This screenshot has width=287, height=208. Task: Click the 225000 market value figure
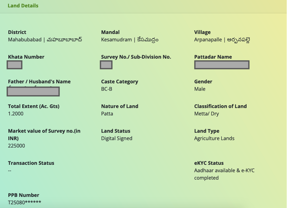(17, 146)
